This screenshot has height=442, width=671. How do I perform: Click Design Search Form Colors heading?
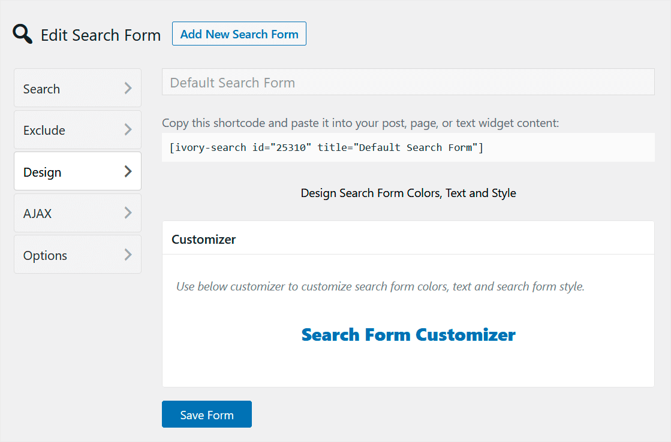pos(408,193)
